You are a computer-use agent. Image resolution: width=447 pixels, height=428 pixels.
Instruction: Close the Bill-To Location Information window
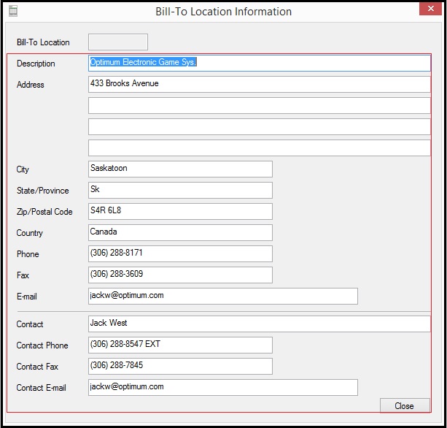tap(430, 9)
